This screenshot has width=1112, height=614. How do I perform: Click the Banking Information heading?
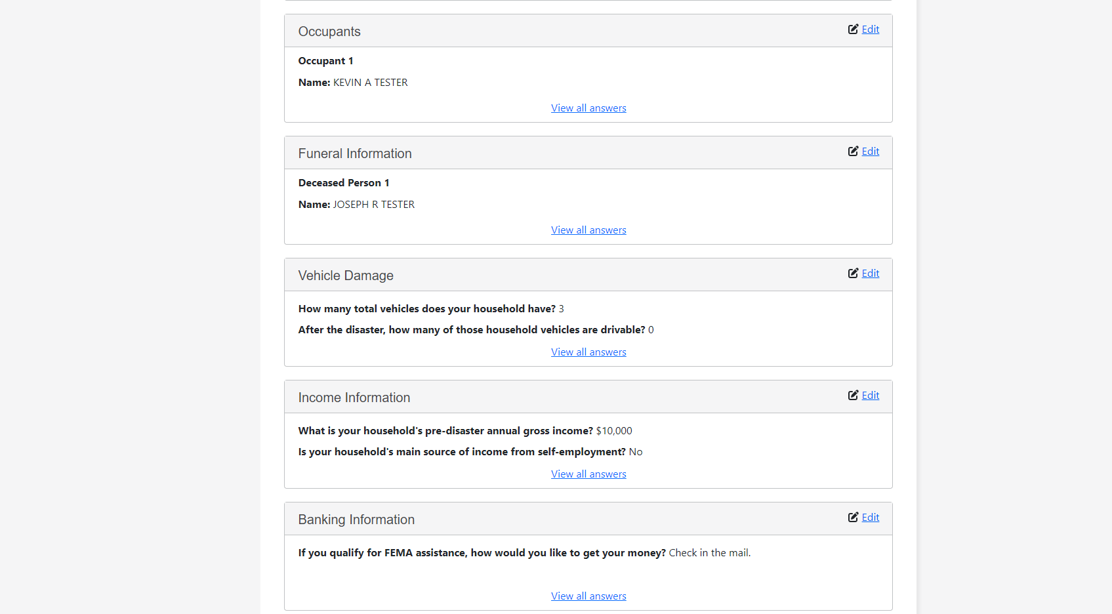356,520
